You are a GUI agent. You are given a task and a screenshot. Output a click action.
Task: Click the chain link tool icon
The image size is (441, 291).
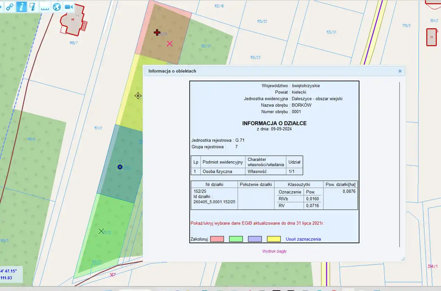10,7
